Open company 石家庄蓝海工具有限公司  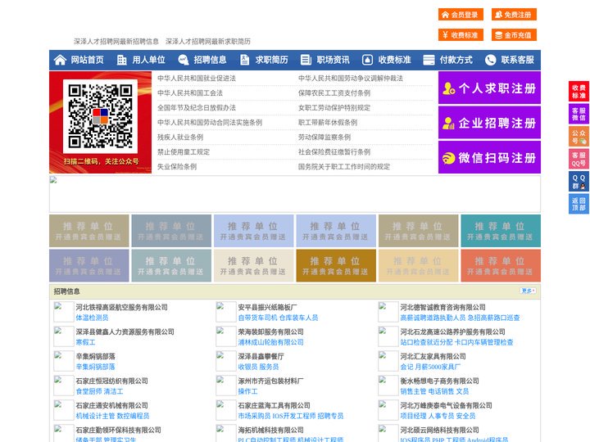[x=274, y=405]
